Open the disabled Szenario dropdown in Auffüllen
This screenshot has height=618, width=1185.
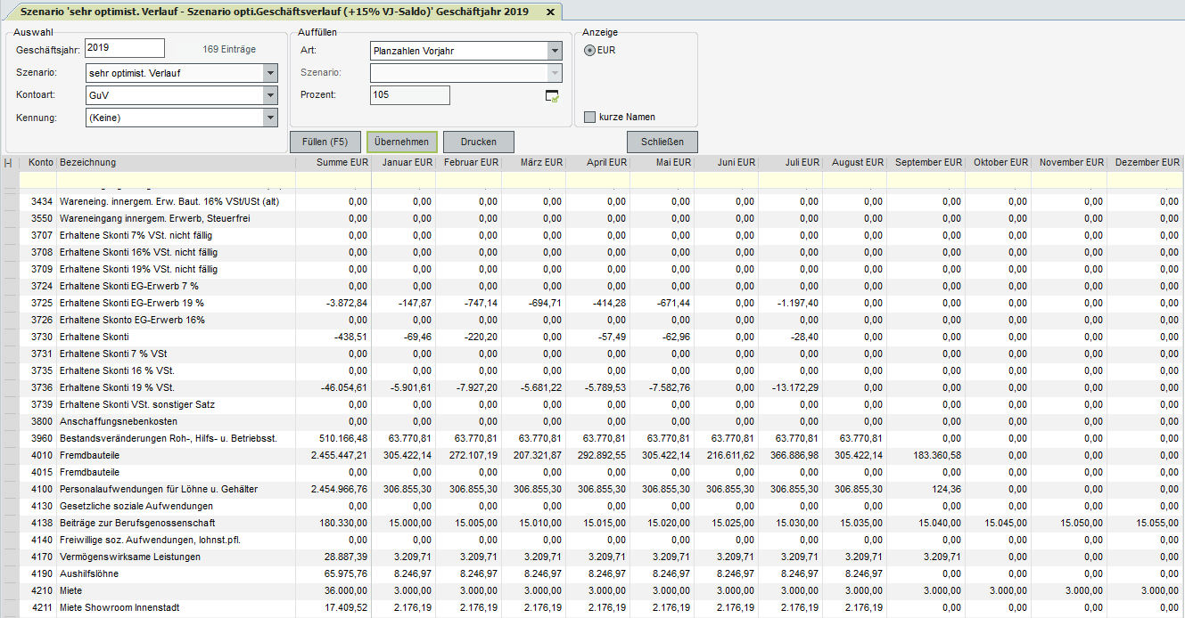tap(555, 73)
